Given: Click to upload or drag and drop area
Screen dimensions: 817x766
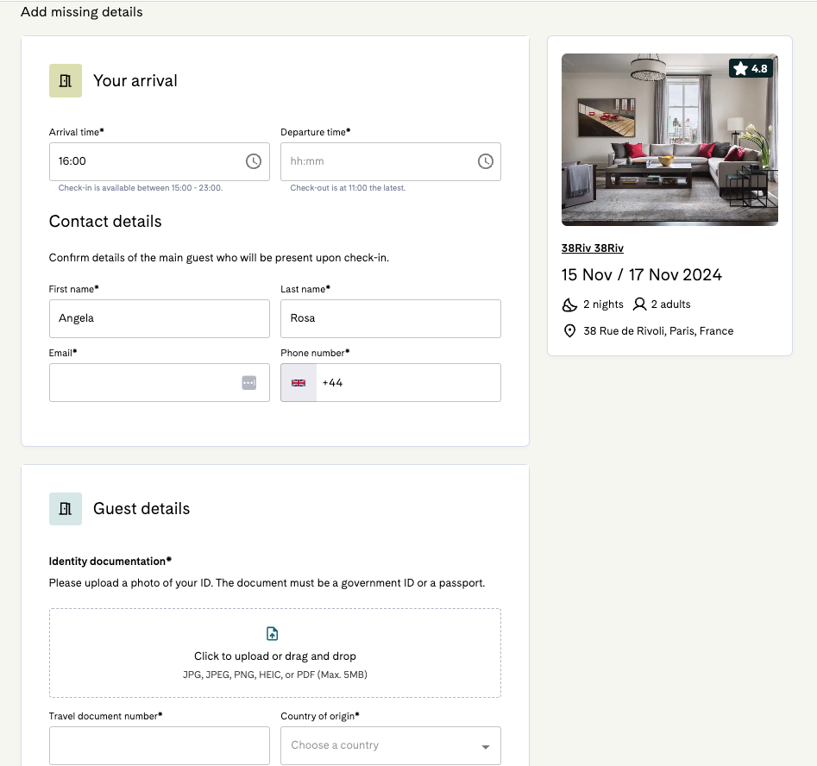Looking at the screenshot, I should click(x=275, y=653).
